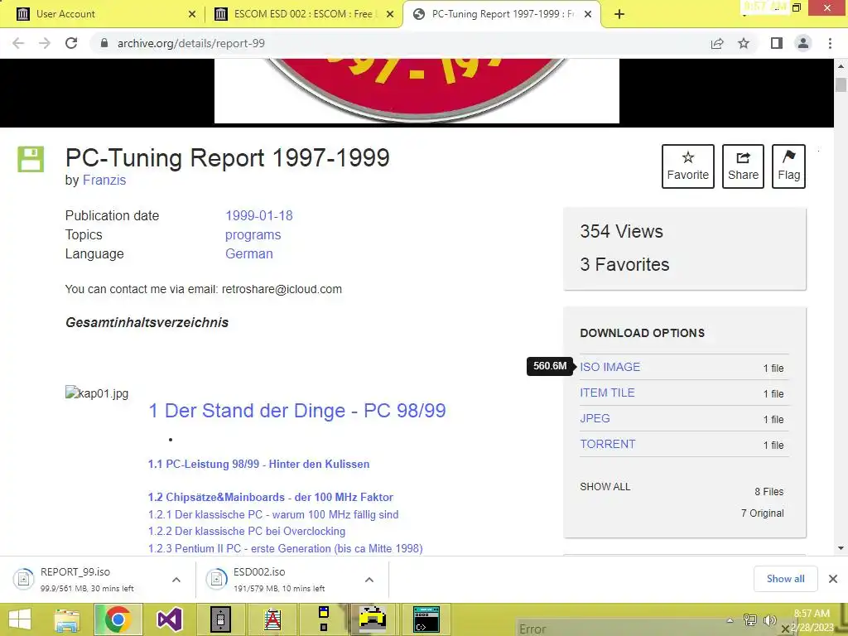Open section 1.2 Chipsätze&Mainboards link
848x636 pixels.
point(271,497)
